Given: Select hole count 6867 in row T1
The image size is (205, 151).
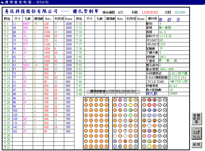Looking at the screenshot, I should 26,24.
